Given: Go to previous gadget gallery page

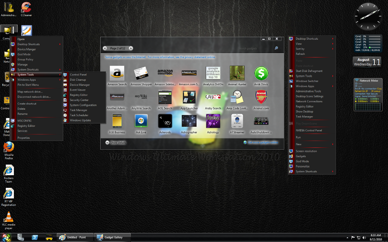Looking at the screenshot, I should [105, 48].
